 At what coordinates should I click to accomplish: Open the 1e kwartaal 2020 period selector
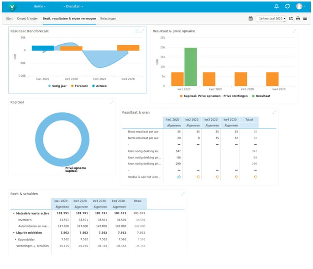click(x=271, y=19)
